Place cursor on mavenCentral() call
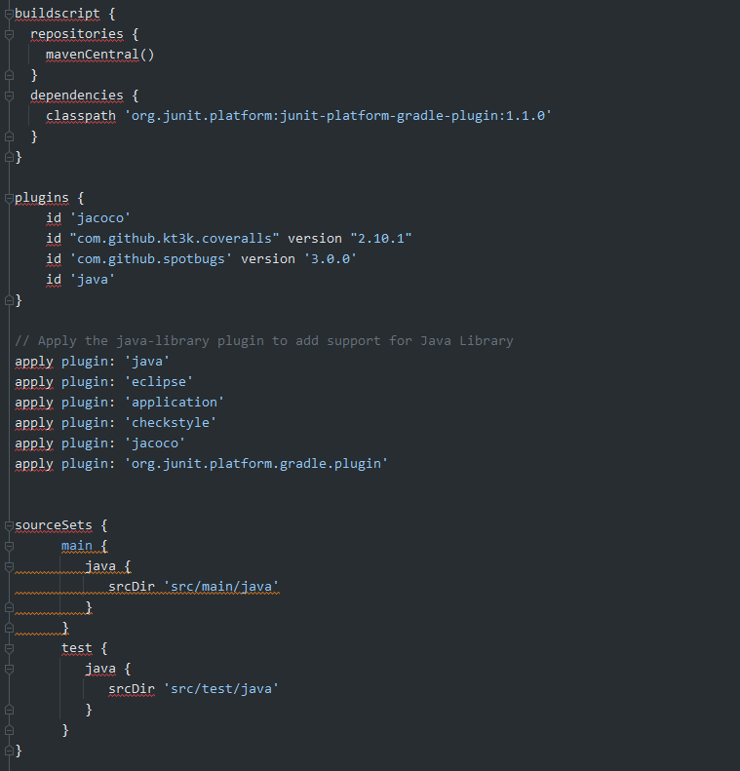 [99, 54]
